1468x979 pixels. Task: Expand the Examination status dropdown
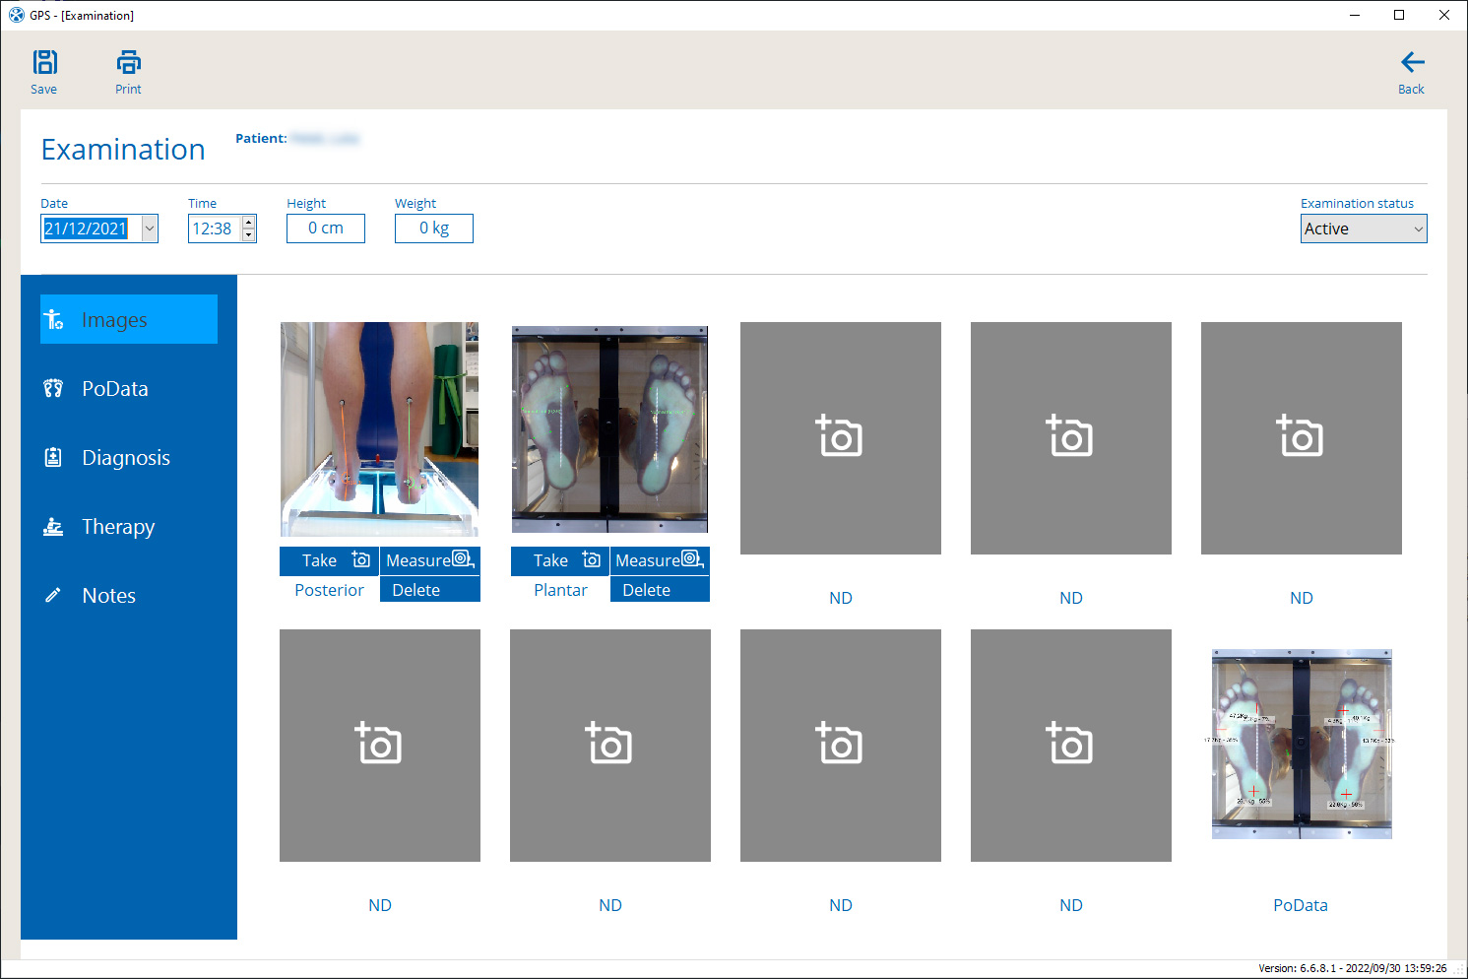(1418, 228)
